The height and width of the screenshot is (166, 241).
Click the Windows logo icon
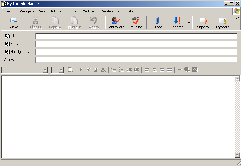coord(237,11)
